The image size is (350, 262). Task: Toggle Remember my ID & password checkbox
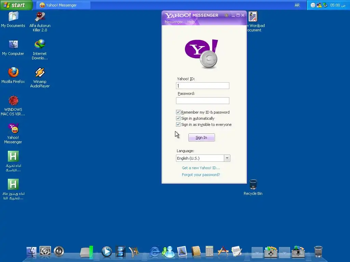[178, 112]
